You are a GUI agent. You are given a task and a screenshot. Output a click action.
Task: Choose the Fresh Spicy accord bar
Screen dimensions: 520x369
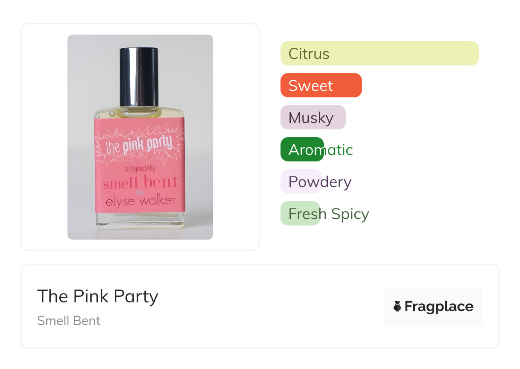(300, 214)
